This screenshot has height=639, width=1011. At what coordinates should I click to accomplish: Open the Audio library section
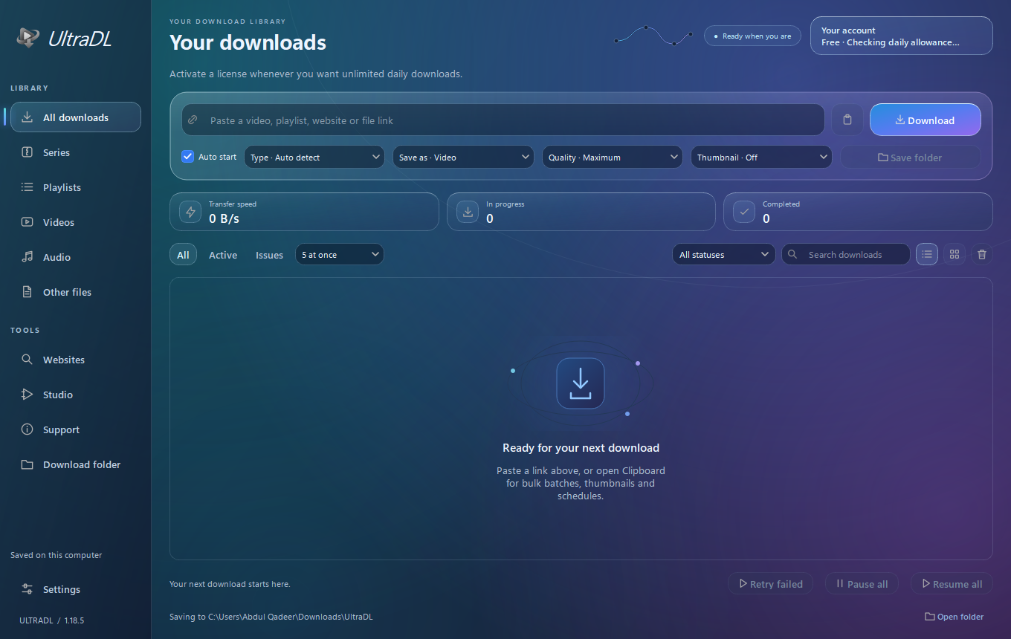pos(76,256)
